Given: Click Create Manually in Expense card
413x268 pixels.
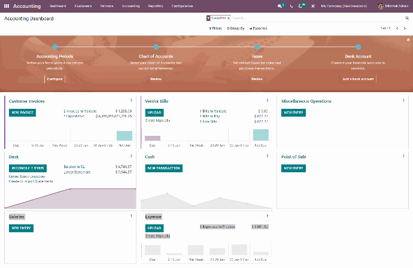Looking at the screenshot, I should pyautogui.click(x=158, y=236).
